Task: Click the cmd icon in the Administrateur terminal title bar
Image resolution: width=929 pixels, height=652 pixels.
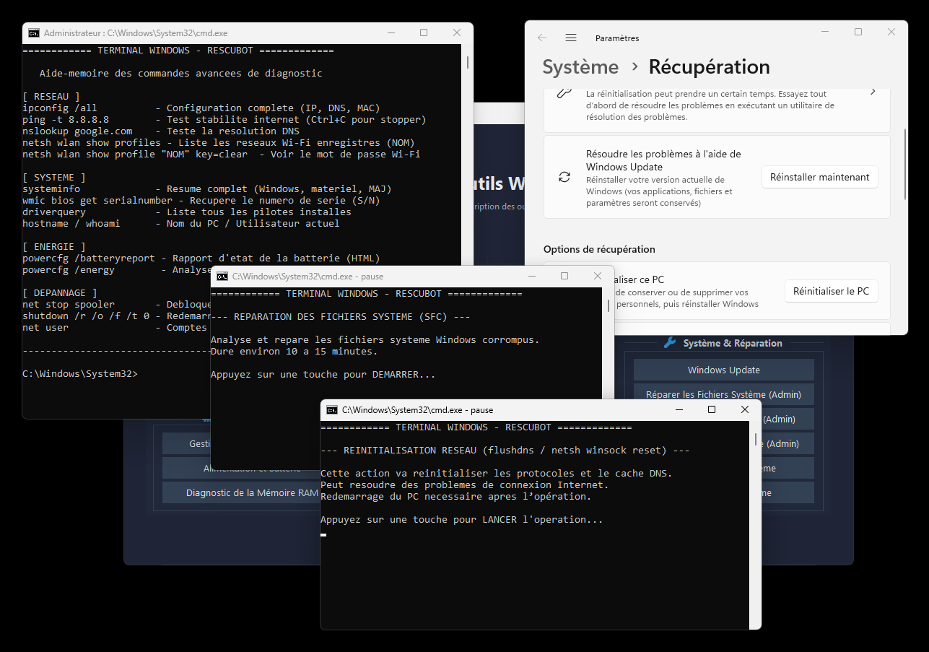Action: [x=34, y=33]
